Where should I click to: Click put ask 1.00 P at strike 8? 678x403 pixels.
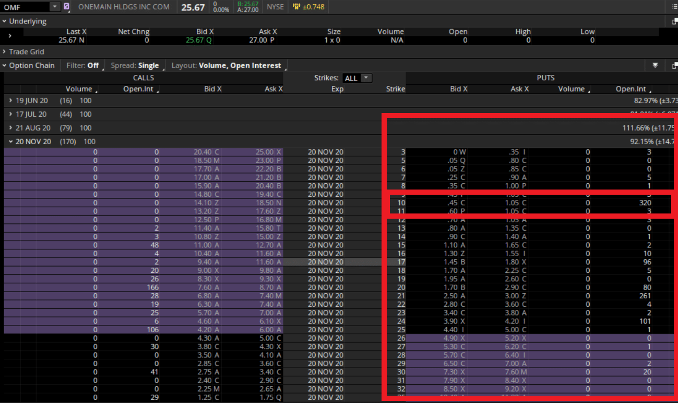[x=516, y=185]
